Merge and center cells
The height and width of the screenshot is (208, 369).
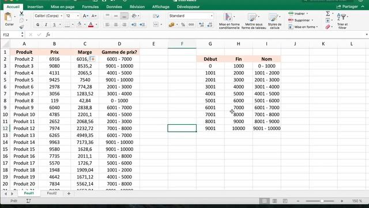(156, 24)
